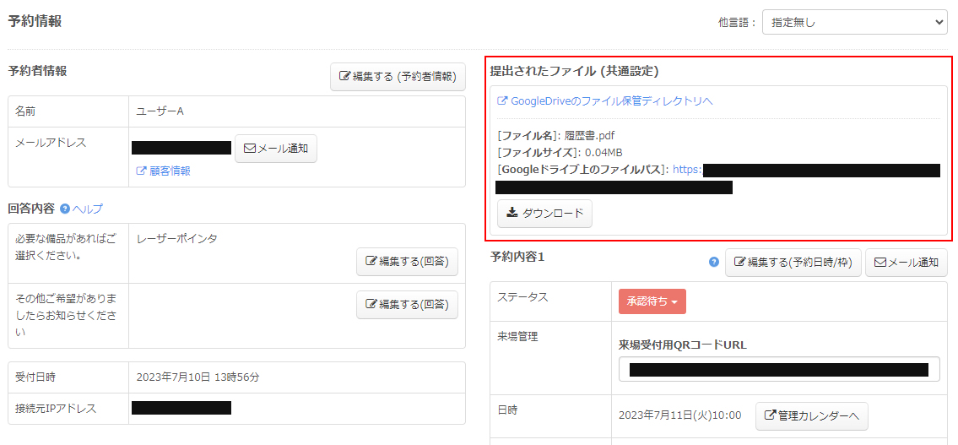This screenshot has width=958, height=445.
Task: Click the blue help icon next to 予約内容1
Action: 714,263
